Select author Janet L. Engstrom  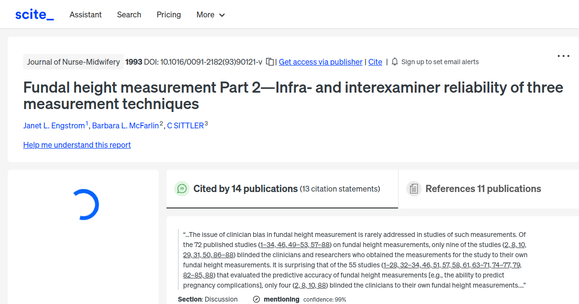point(55,125)
